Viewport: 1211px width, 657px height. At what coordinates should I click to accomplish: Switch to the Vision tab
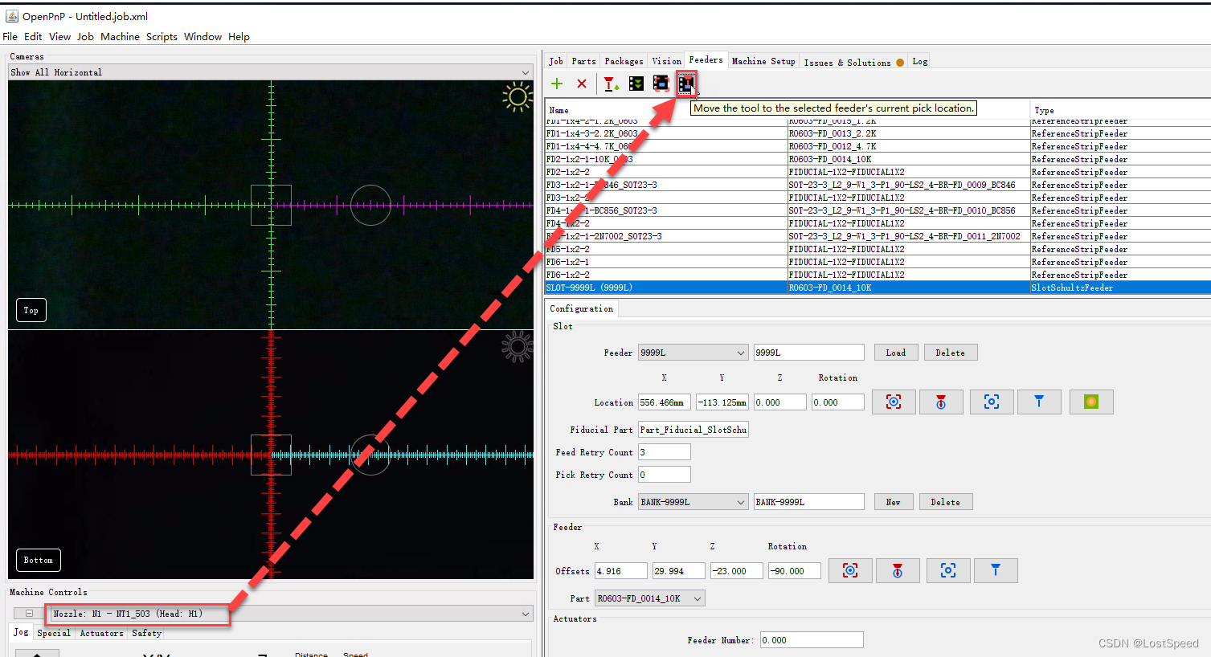point(666,61)
